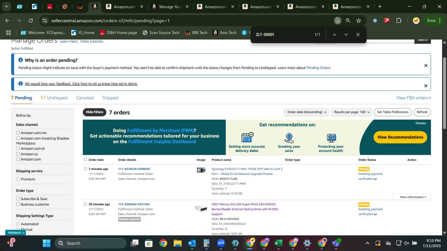Dismiss the feedback request notice
The width and height of the screenshot is (447, 251).
pyautogui.click(x=426, y=86)
